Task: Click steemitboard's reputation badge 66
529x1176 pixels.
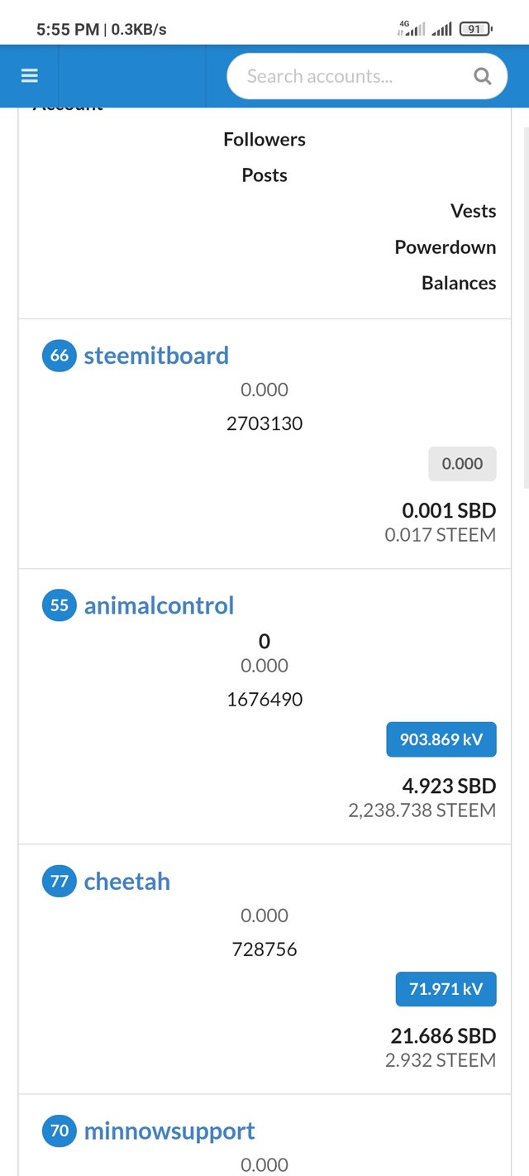Action: (x=60, y=356)
